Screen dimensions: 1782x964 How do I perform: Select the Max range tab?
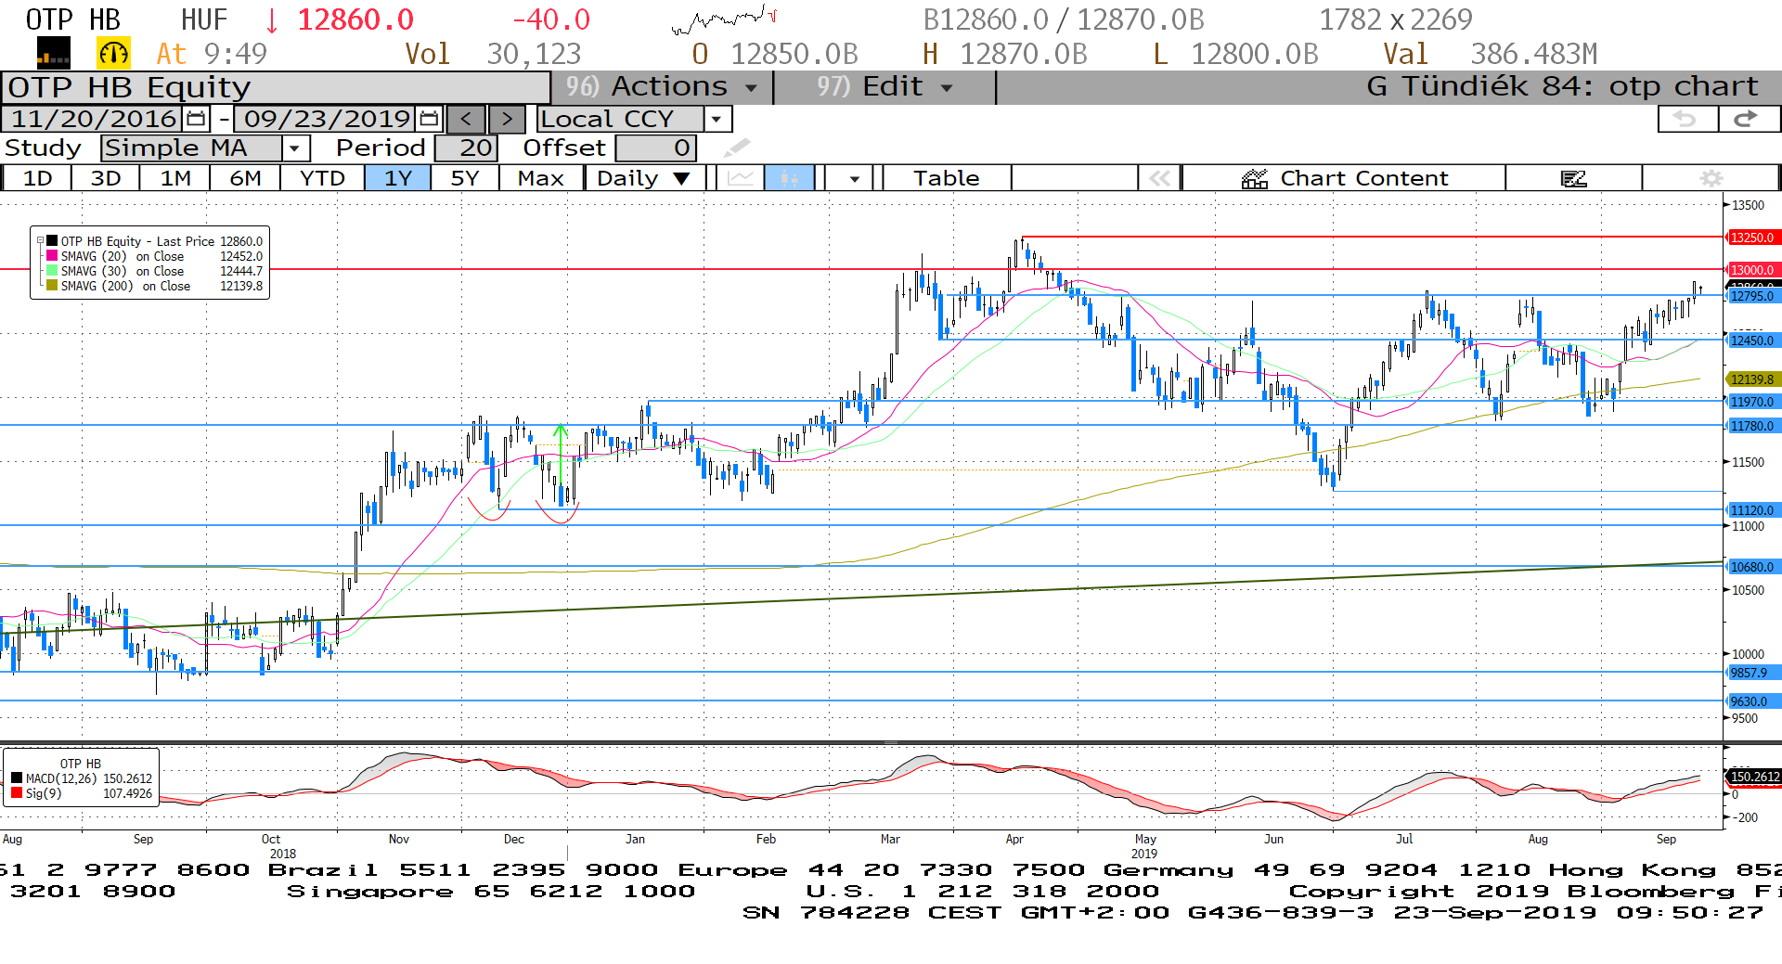(541, 178)
